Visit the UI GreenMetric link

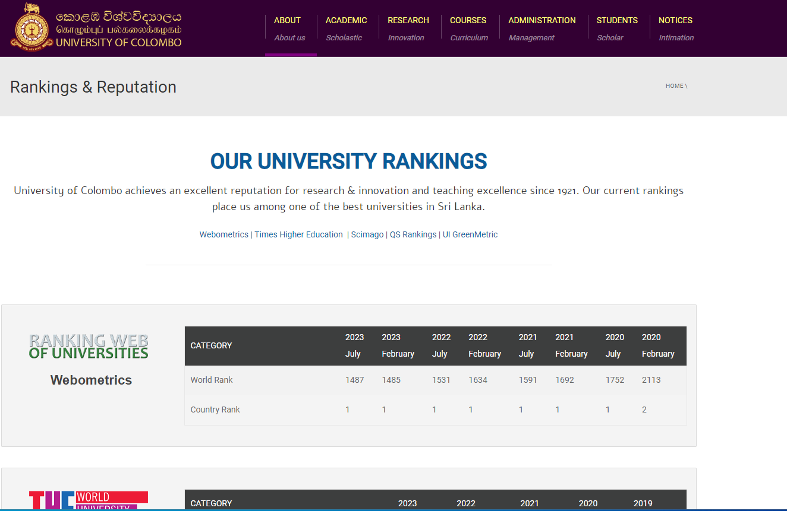tap(470, 234)
